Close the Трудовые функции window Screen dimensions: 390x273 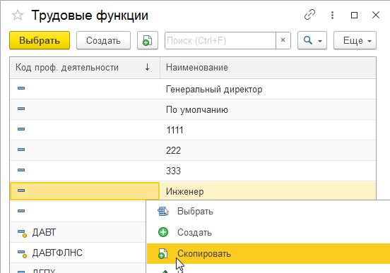click(376, 15)
